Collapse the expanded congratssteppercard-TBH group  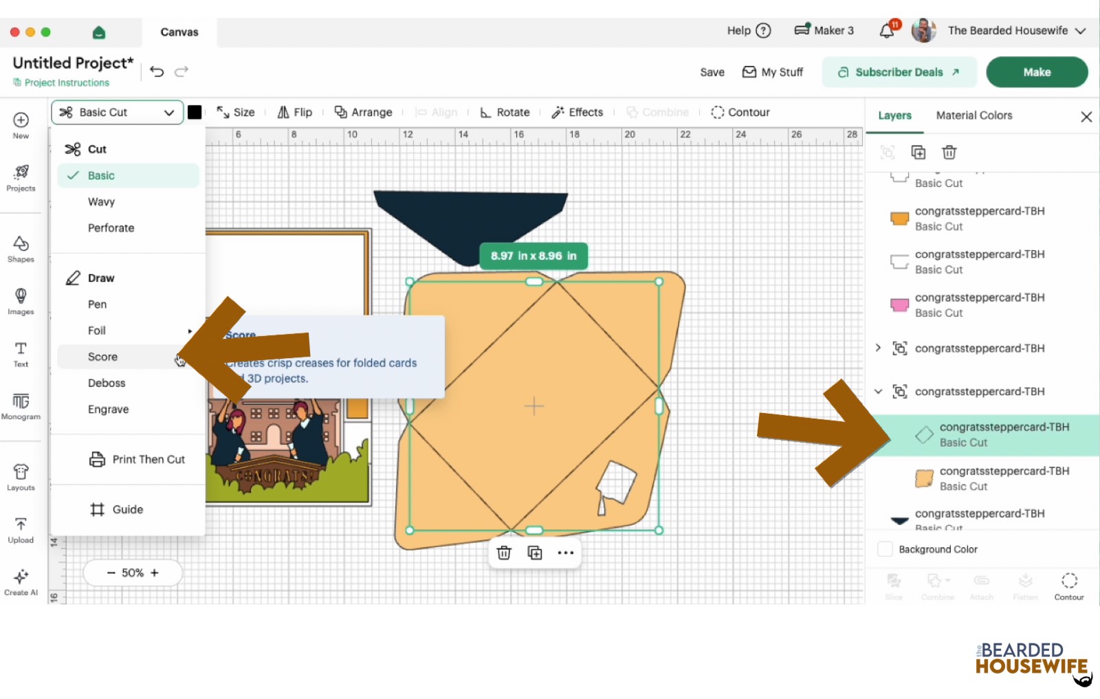(878, 391)
